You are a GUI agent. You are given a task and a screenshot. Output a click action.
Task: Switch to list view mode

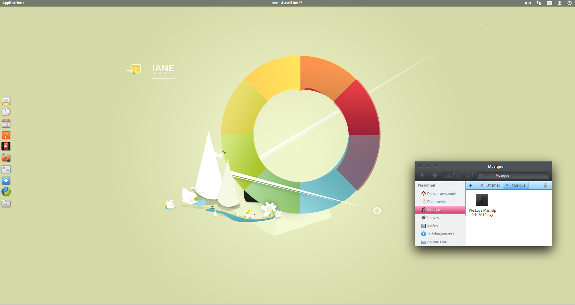coord(458,176)
